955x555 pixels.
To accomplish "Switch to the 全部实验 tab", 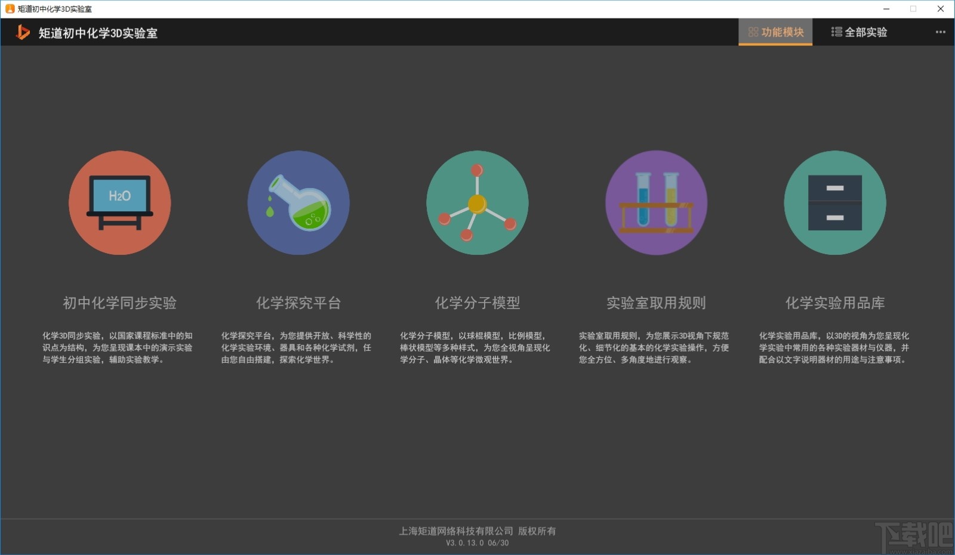I will [x=859, y=32].
